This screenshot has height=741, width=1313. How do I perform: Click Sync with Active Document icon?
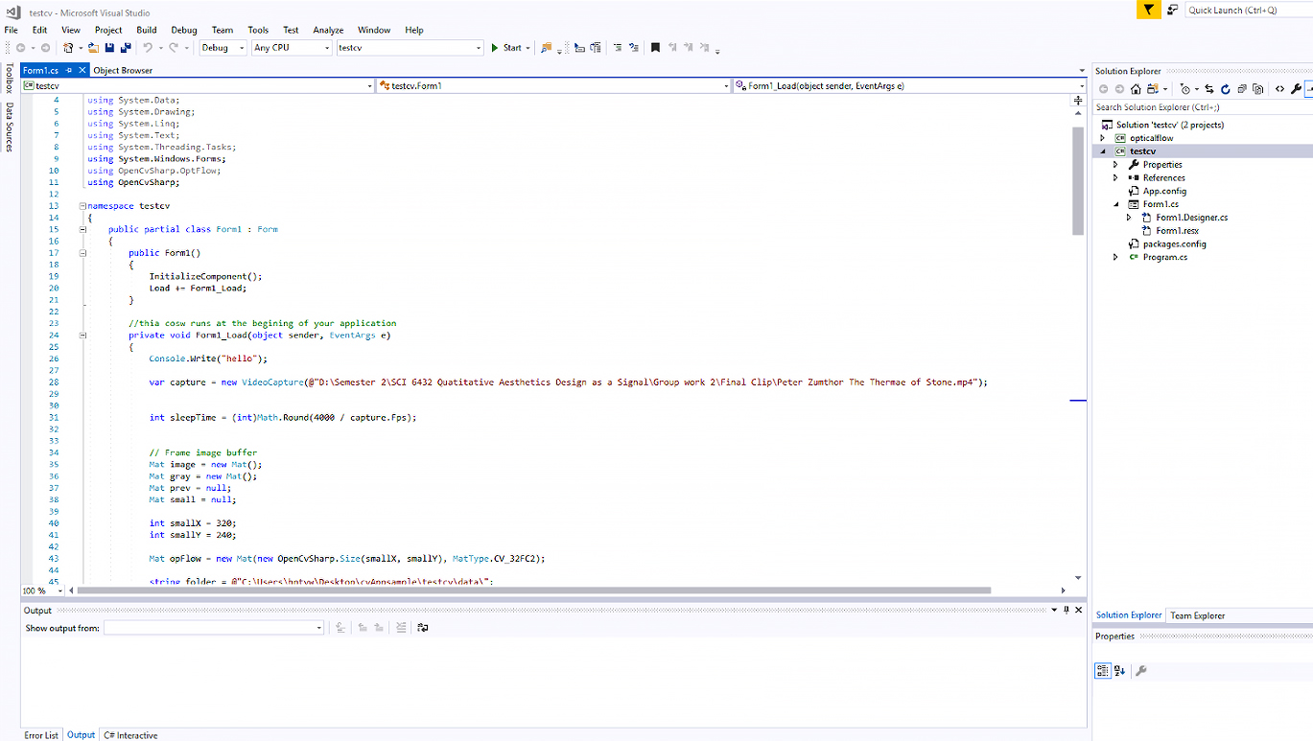[x=1209, y=89]
